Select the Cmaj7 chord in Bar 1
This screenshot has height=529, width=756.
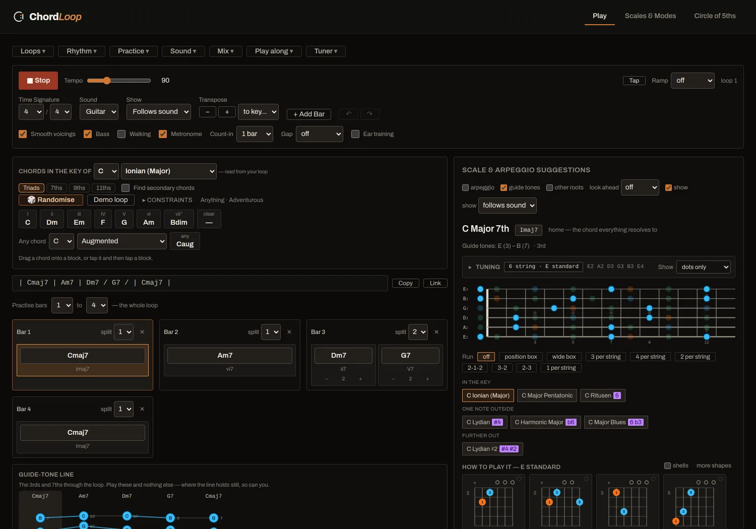tap(83, 356)
